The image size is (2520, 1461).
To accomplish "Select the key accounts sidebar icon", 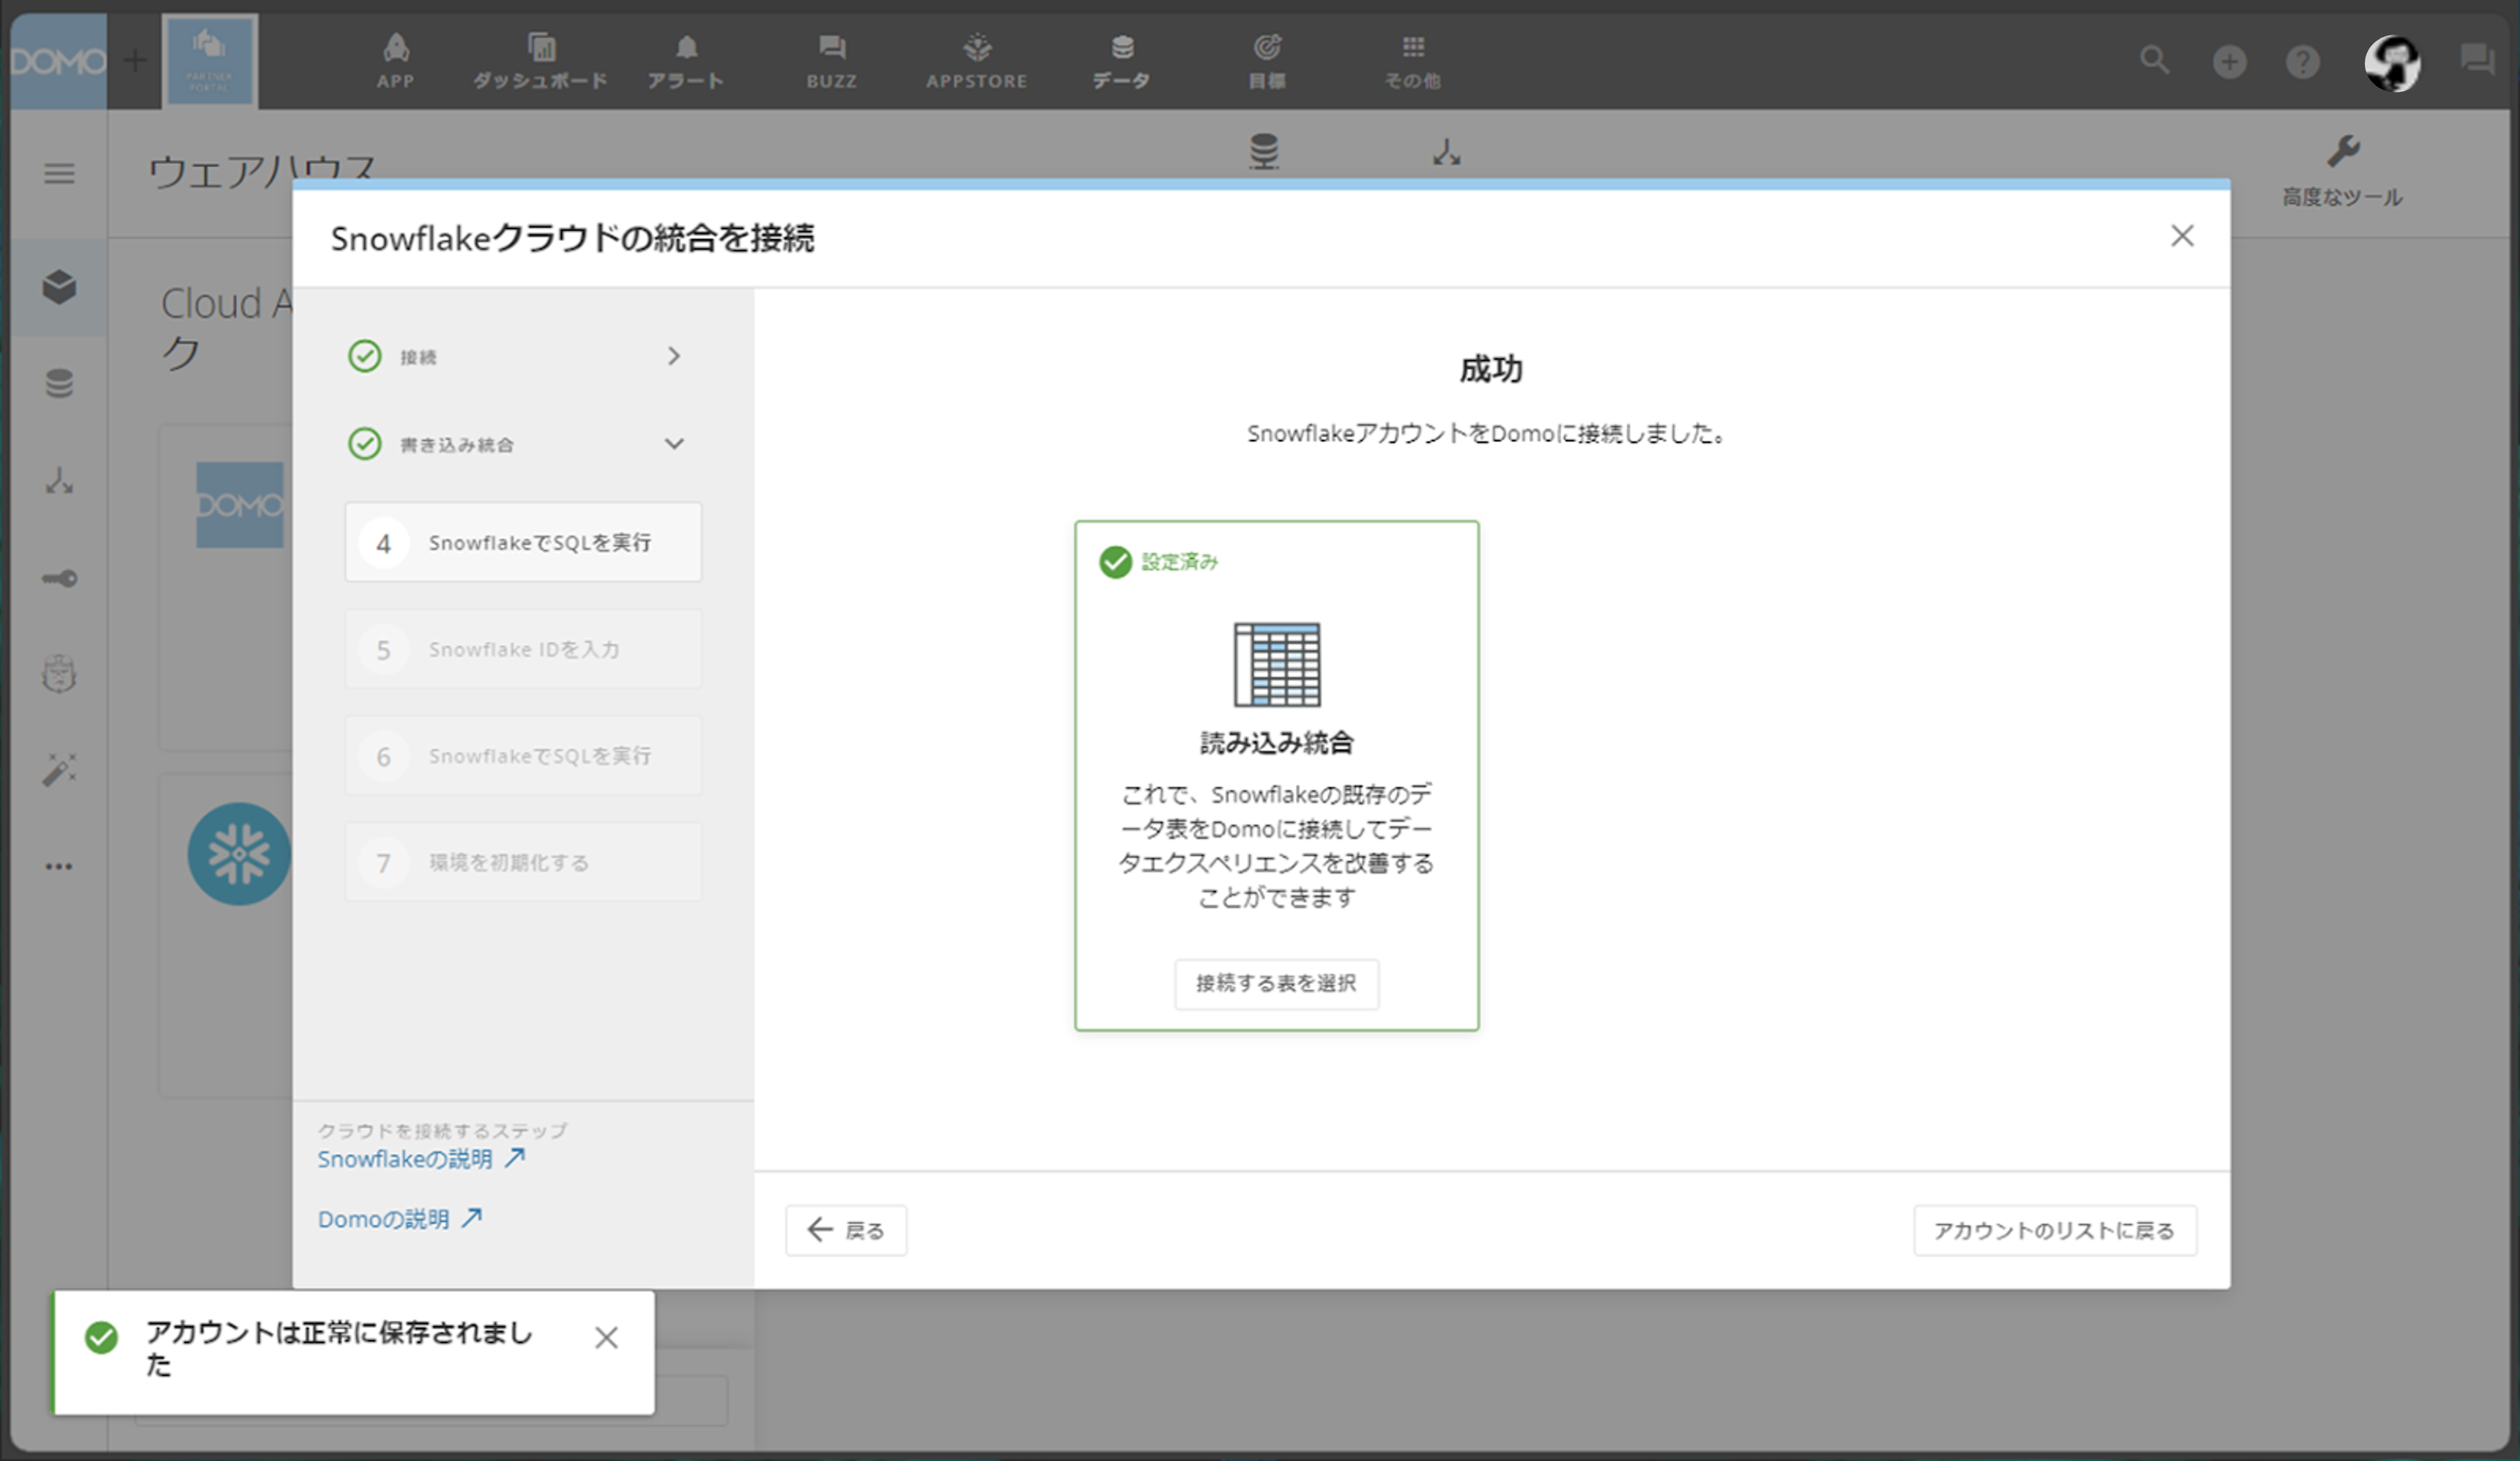I will (x=59, y=578).
